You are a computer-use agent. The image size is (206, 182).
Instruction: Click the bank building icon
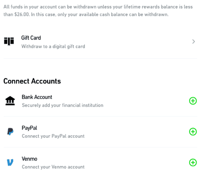10,101
